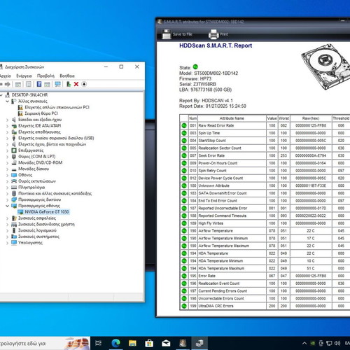Click the action pane toolbar icon beside help
The width and height of the screenshot is (350, 350).
(x=47, y=84)
